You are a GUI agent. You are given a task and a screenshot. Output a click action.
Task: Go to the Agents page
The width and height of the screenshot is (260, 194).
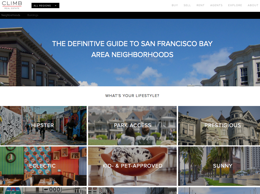click(x=216, y=5)
